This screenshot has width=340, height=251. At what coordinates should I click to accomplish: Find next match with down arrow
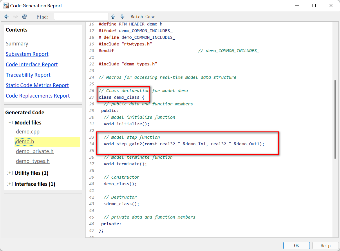click(x=122, y=17)
